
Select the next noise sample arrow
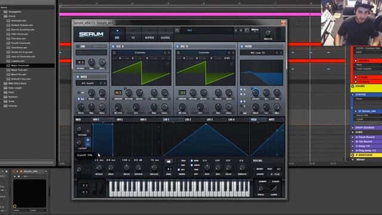click(x=105, y=83)
